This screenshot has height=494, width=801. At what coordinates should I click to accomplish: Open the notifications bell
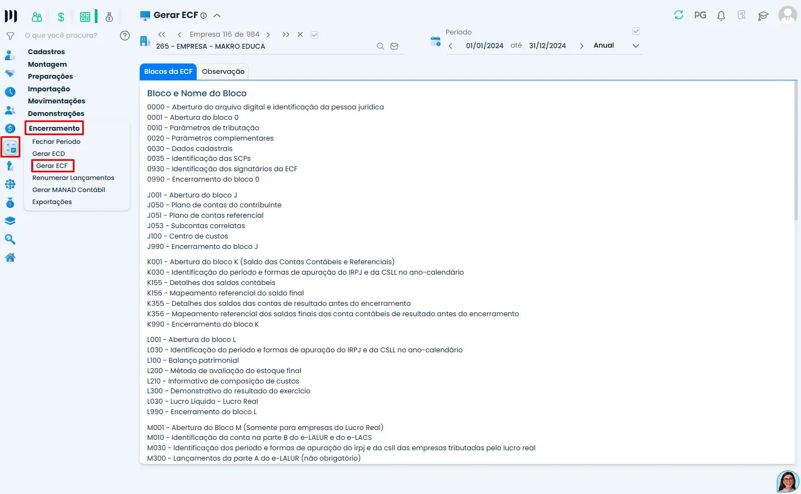pos(721,15)
